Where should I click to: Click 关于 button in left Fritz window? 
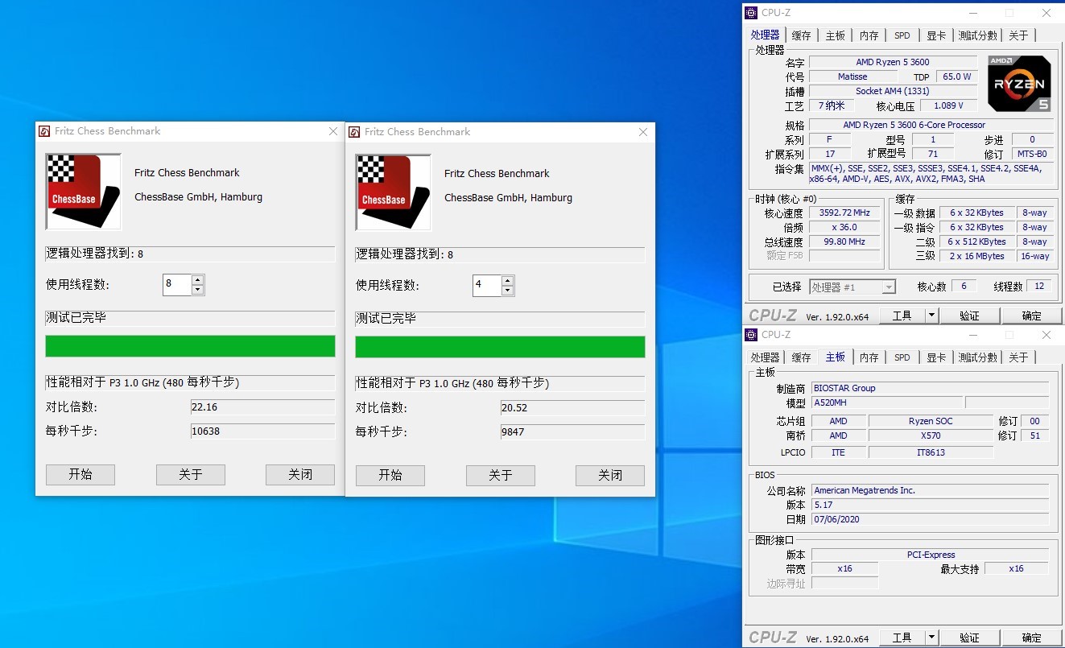pos(191,475)
